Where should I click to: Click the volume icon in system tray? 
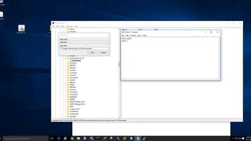tap(240, 138)
